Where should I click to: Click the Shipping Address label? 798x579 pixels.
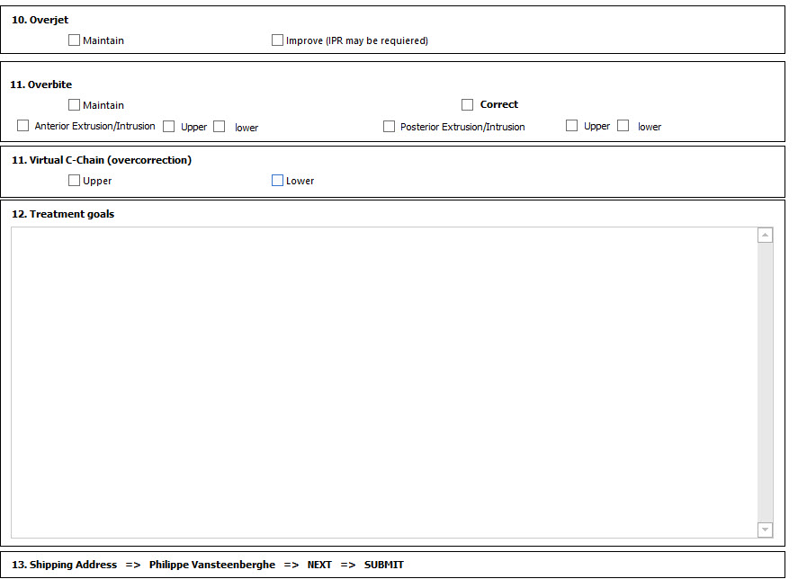(x=72, y=565)
